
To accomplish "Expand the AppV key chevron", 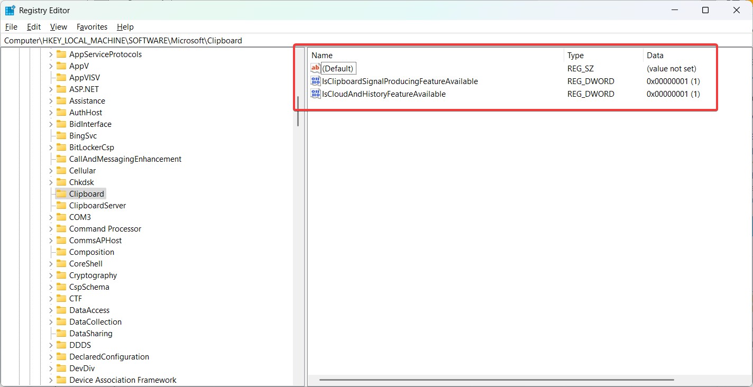I will pos(51,66).
